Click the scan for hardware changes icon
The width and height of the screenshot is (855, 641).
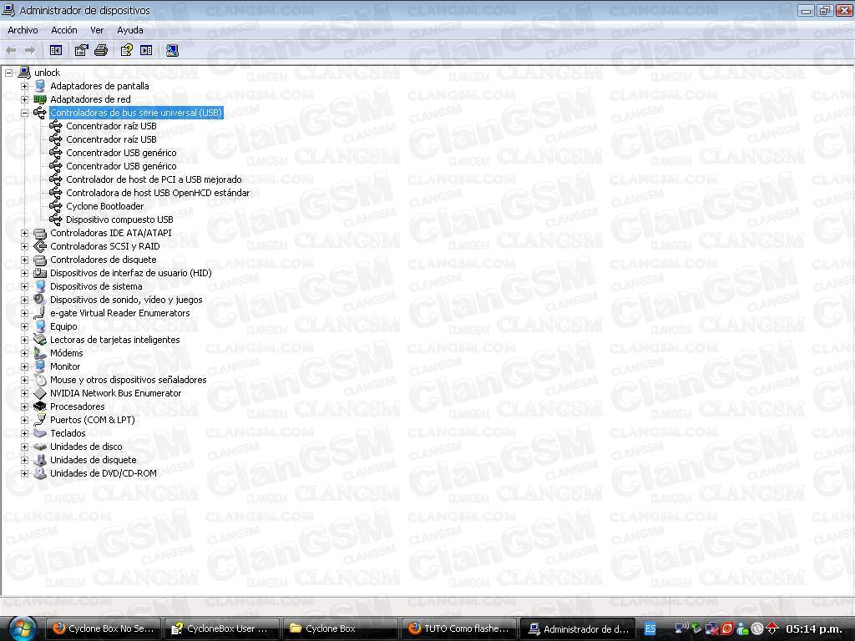pyautogui.click(x=172, y=51)
